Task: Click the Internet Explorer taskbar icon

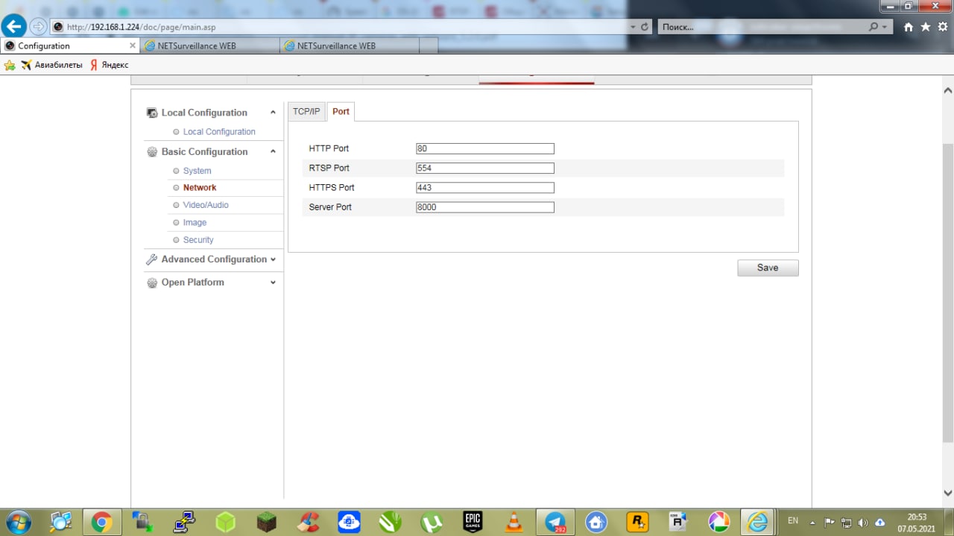Action: point(759,522)
